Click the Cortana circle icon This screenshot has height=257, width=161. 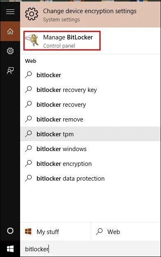(x=10, y=231)
